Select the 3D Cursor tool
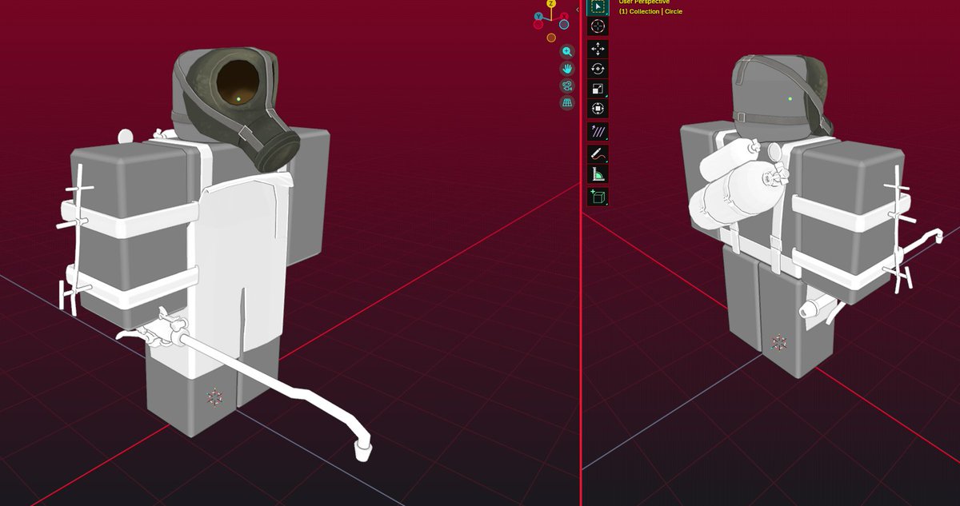The height and width of the screenshot is (506, 960). tap(598, 26)
